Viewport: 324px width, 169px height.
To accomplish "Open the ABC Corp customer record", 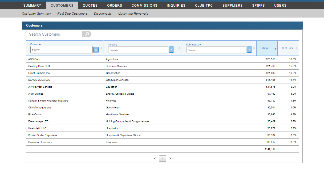I will (x=34, y=59).
